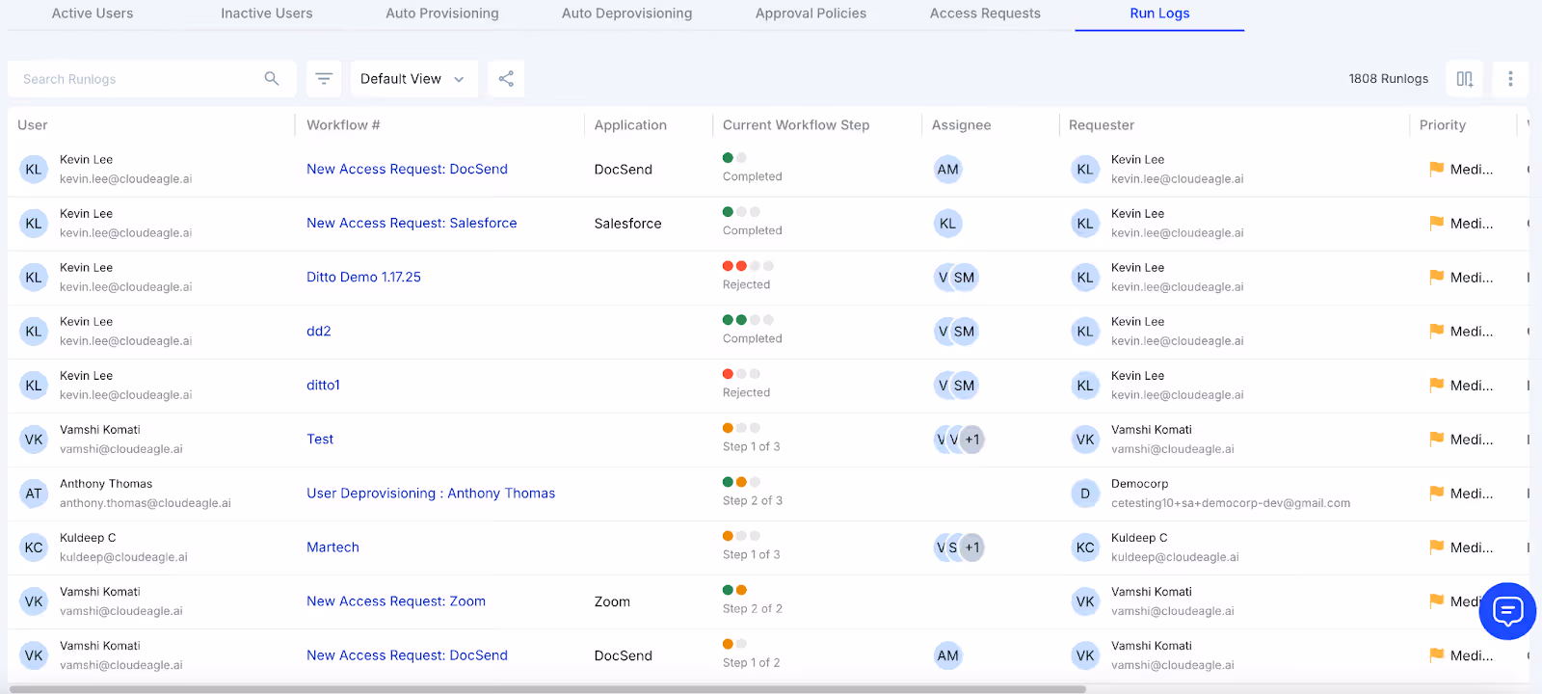The image size is (1542, 694).
Task: Open the column layout icon
Action: [x=1464, y=78]
